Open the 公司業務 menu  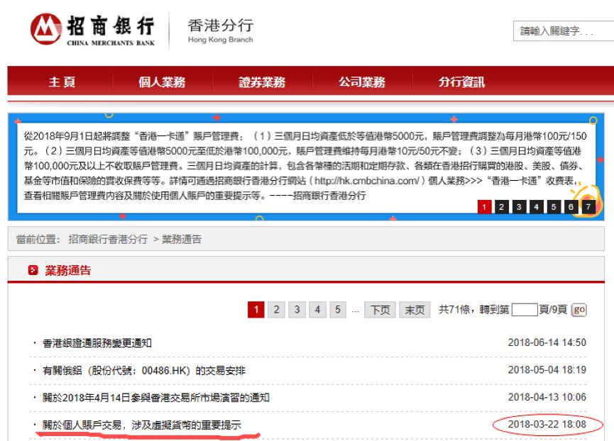pos(362,82)
